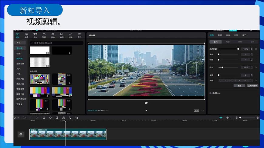The image size is (264, 148).
Task: Click the mirror flip icon in timeline toolbar
Action: (x=63, y=118)
